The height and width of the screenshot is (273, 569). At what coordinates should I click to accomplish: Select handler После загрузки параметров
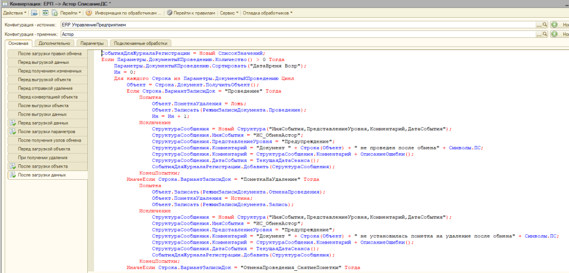tap(46, 132)
